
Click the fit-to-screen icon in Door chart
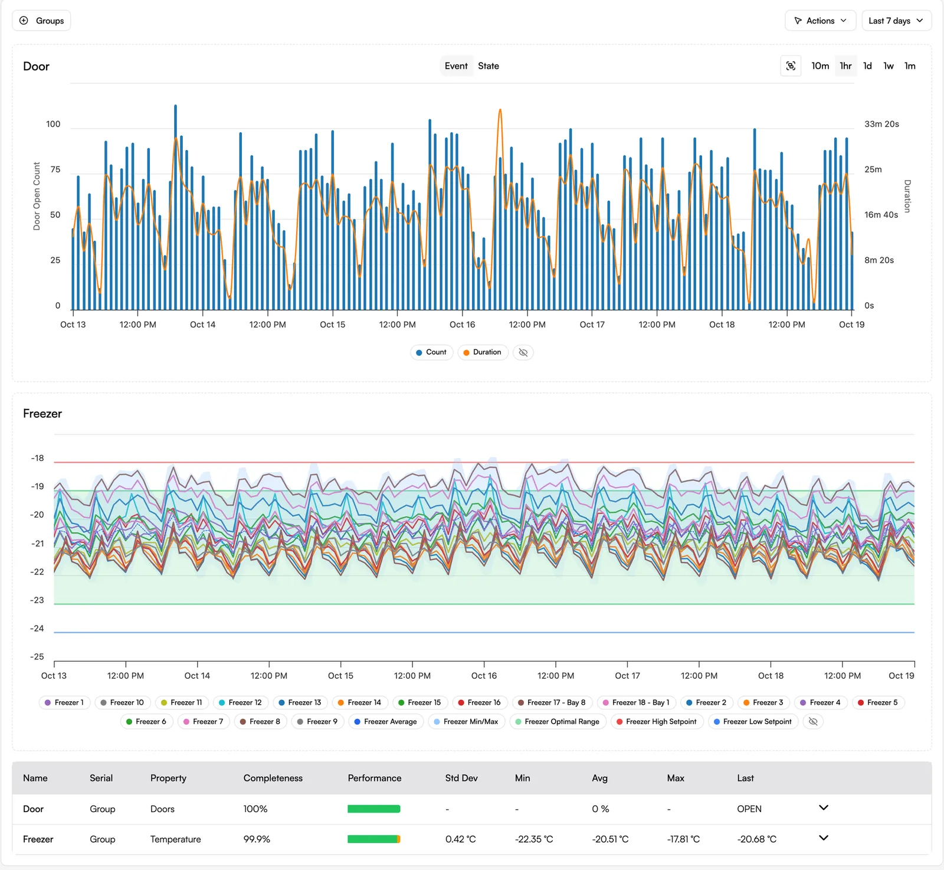pos(791,66)
